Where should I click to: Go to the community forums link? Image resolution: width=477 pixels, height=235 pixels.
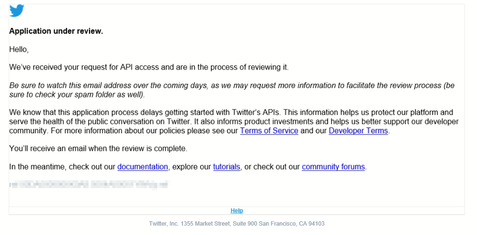(333, 167)
